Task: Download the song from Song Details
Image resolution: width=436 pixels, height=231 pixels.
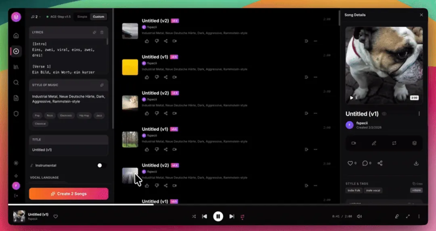Action: pyautogui.click(x=416, y=163)
